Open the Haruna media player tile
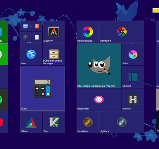The width and height of the screenshot is (159, 149). pyautogui.click(x=133, y=100)
